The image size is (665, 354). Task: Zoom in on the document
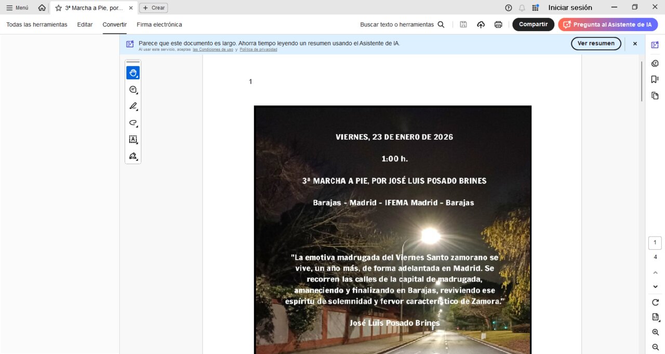(x=655, y=332)
